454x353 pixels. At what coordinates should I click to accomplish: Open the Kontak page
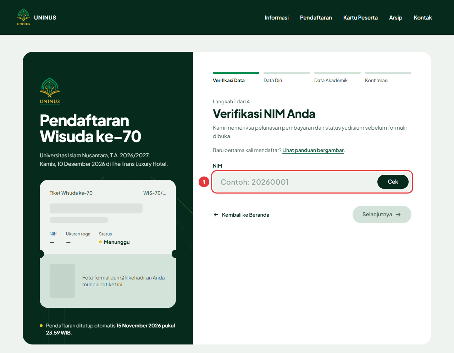[423, 17]
